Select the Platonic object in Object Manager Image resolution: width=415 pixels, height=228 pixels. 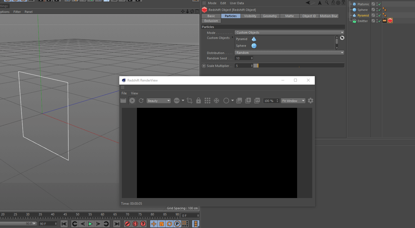tap(363, 4)
